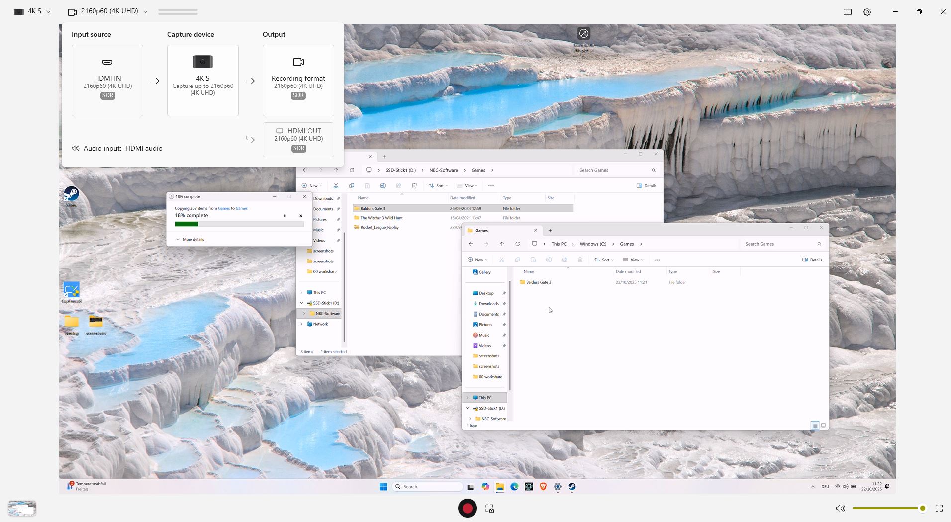Pause the file copy operation
Viewport: 951px width, 522px height.
pyautogui.click(x=285, y=216)
